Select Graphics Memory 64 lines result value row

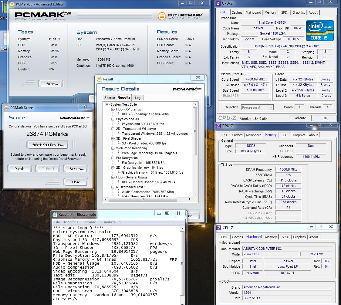coord(153,172)
